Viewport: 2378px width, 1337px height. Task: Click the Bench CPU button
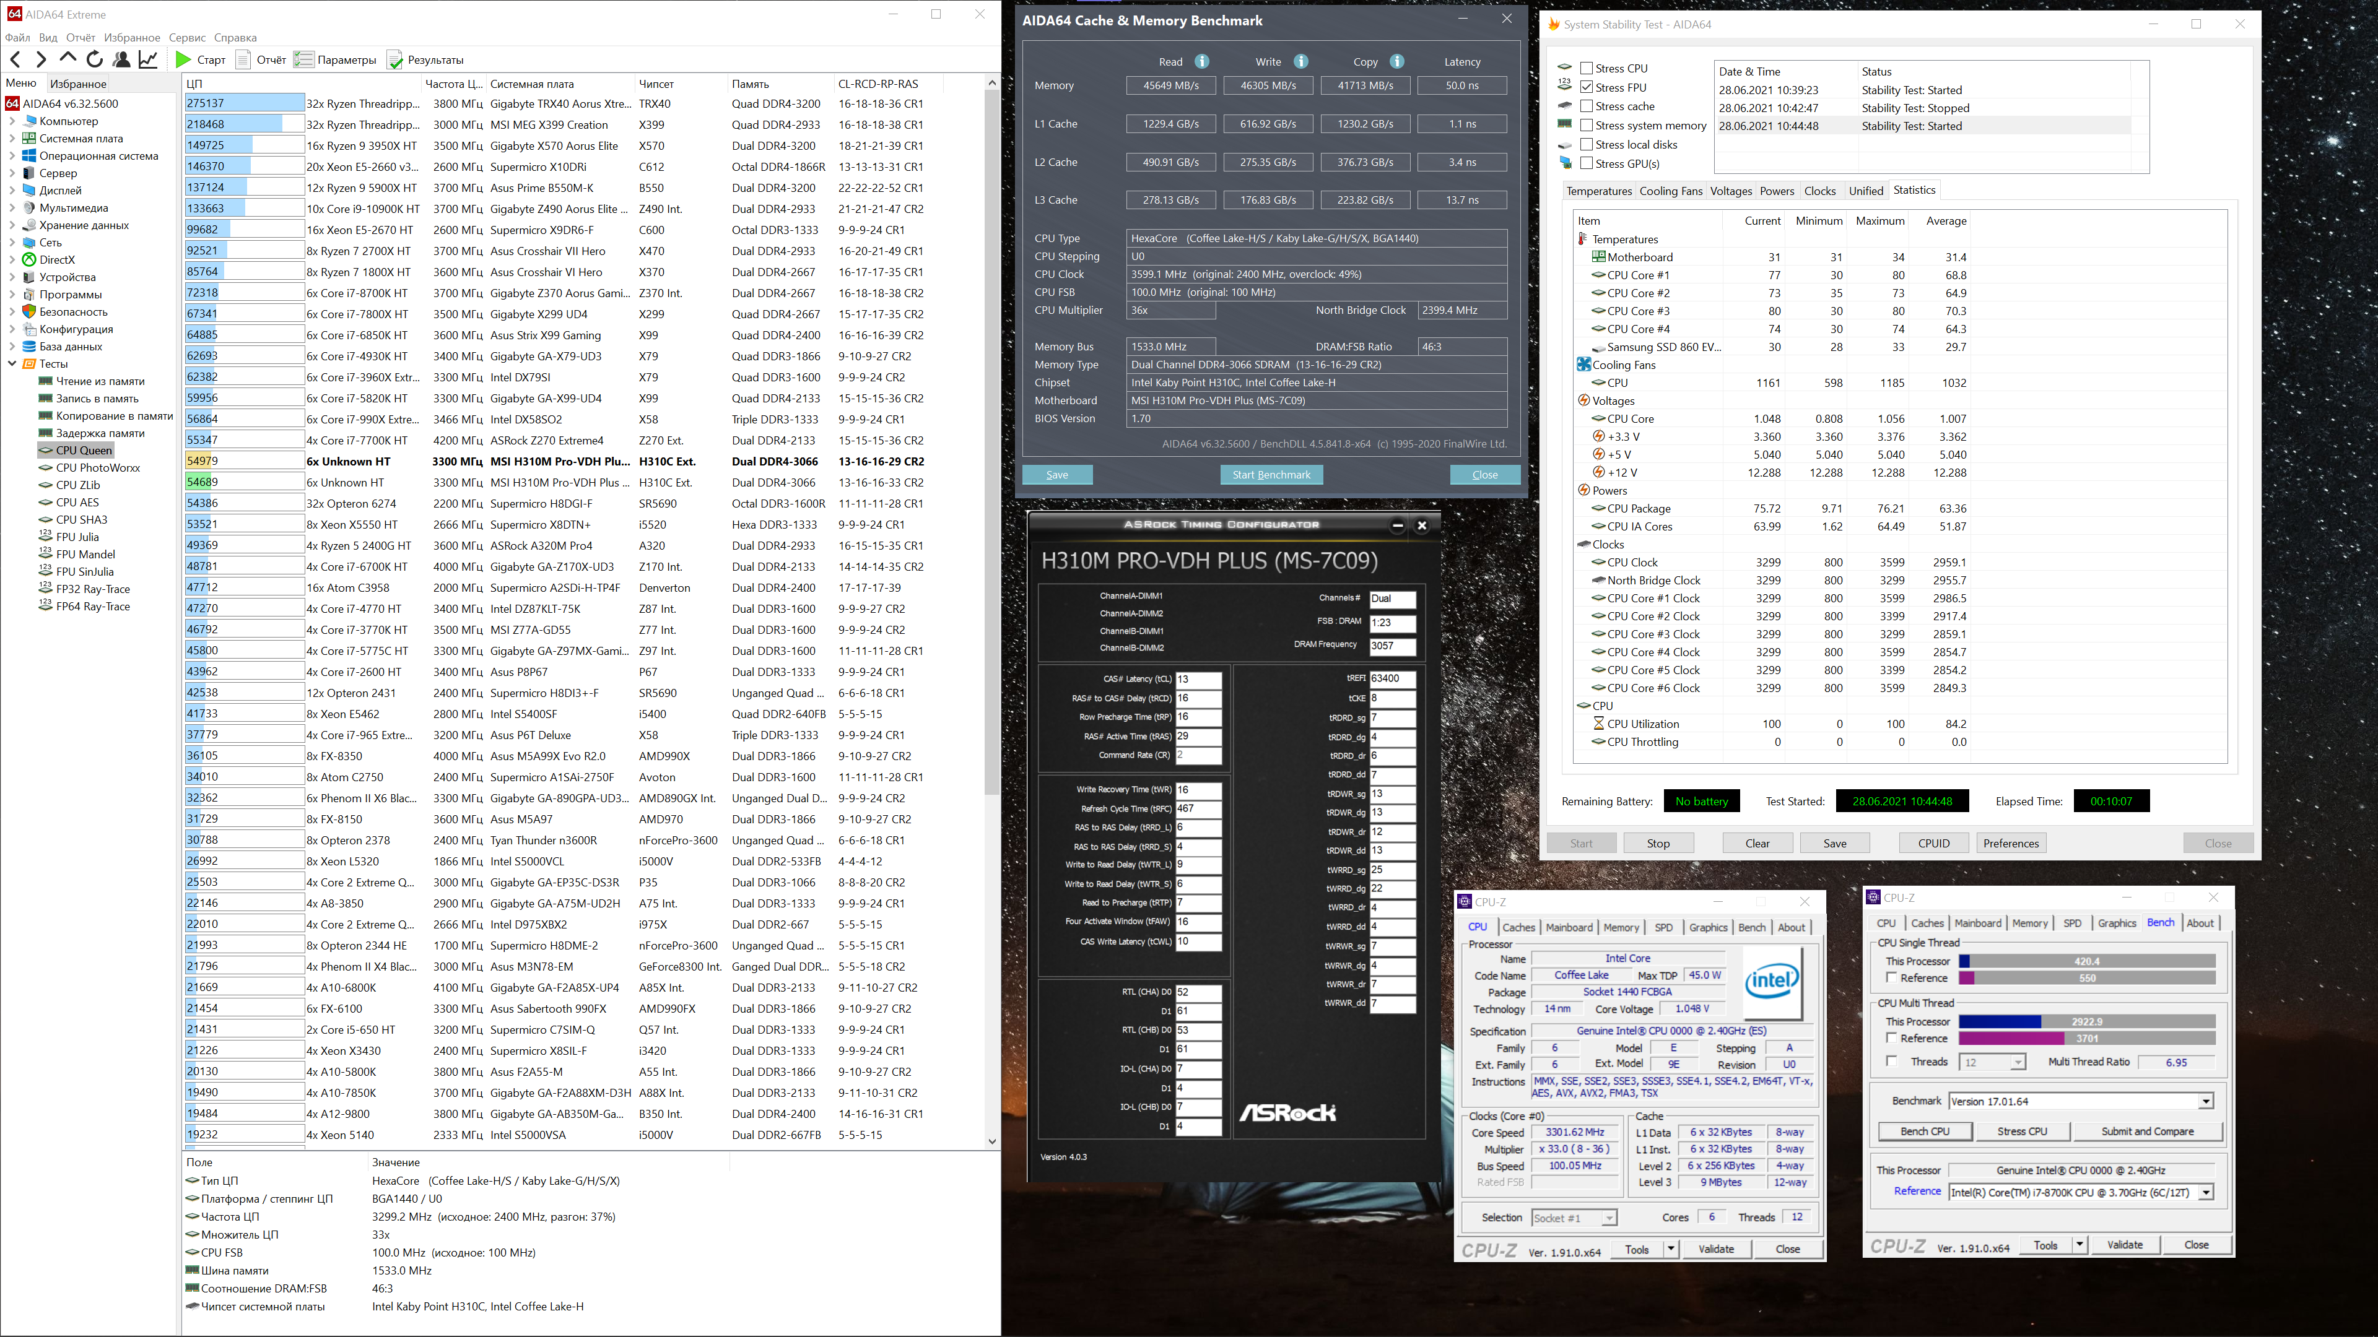click(x=1925, y=1131)
